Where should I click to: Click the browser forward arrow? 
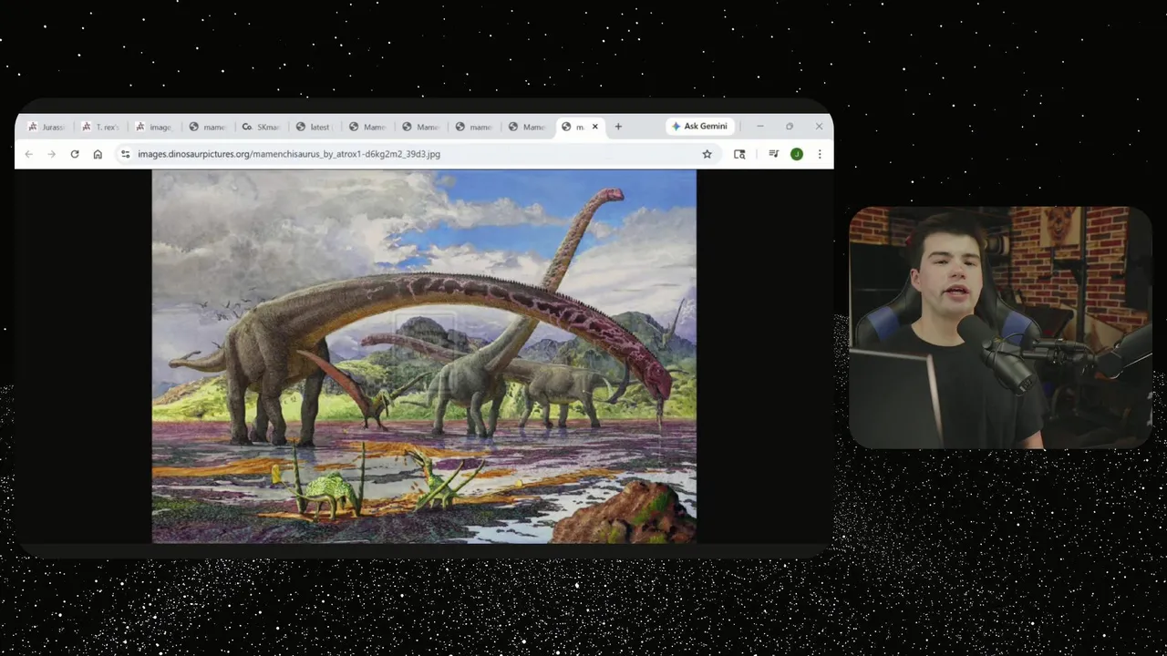tap(52, 154)
